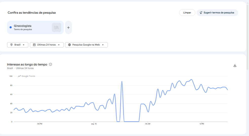Click the tall spike peak on the chart line
249x136 pixels.
click(122, 81)
